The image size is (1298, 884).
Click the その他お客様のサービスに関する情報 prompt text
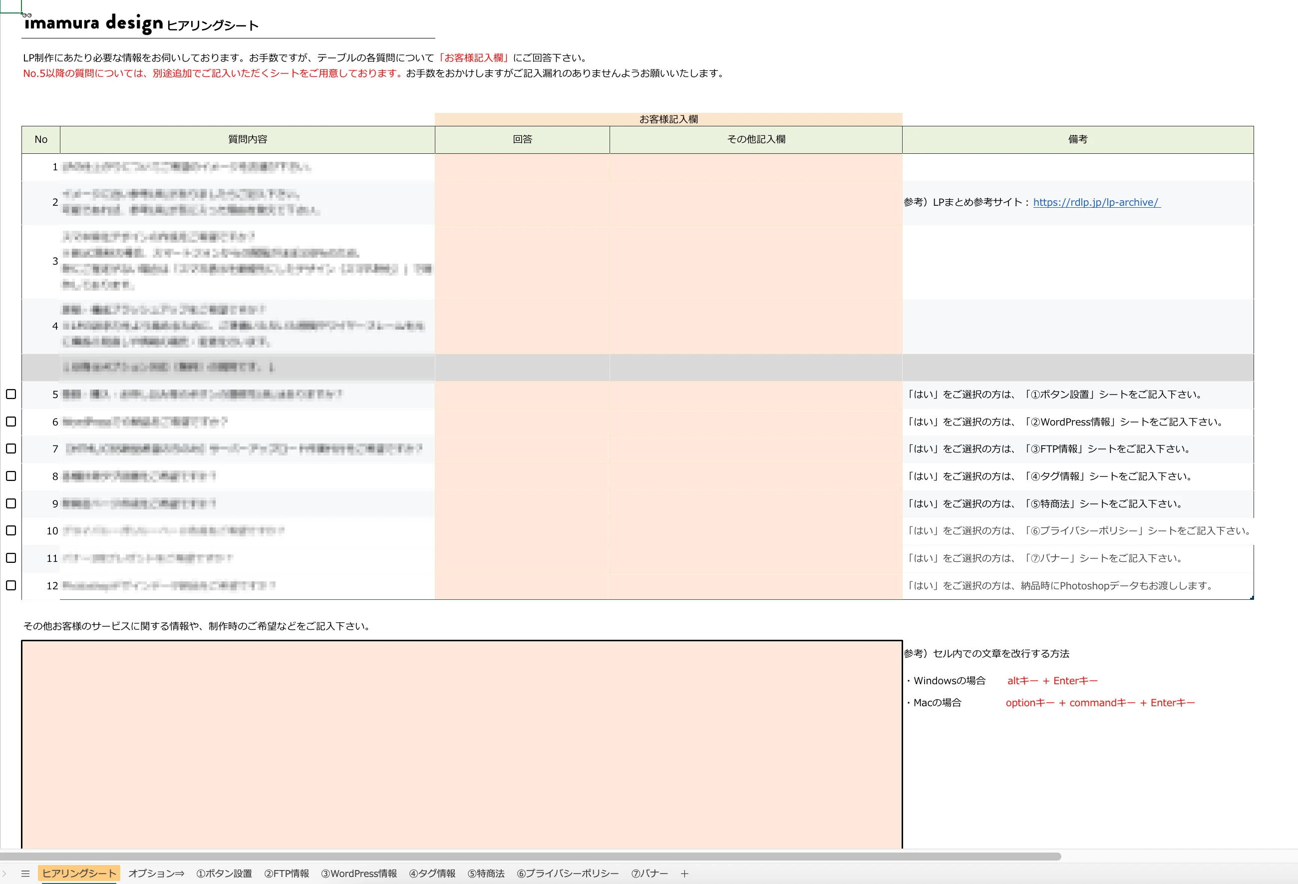click(x=198, y=626)
